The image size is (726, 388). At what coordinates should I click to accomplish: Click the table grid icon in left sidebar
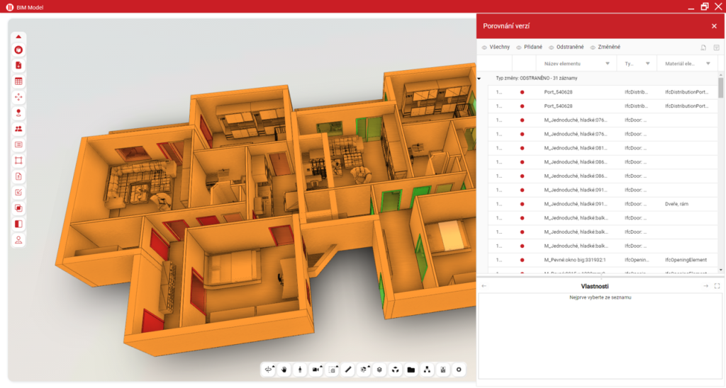pyautogui.click(x=18, y=81)
